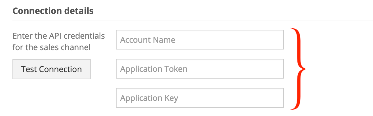Click the 'Application Token' placeholder text
The height and width of the screenshot is (116, 373).
point(154,69)
